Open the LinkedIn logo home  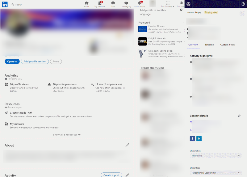point(5,4)
